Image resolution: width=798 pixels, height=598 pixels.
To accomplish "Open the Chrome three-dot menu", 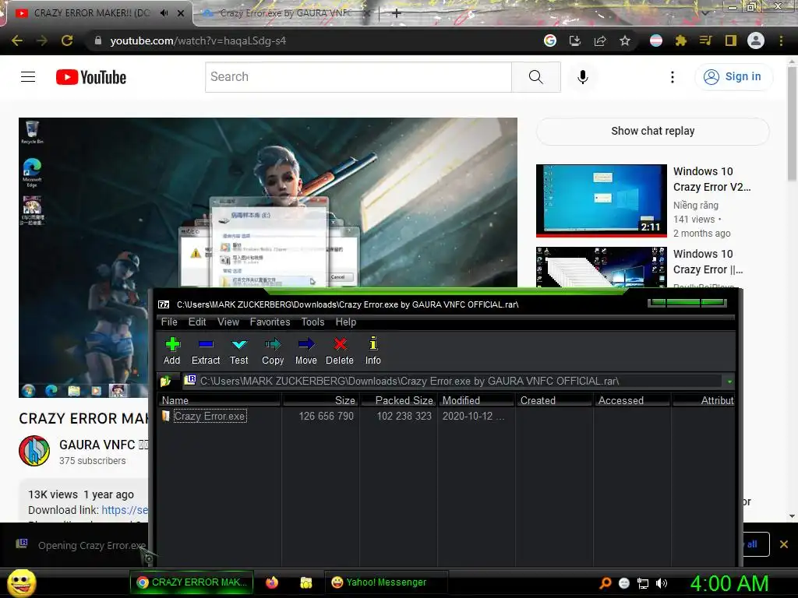I will 781,40.
